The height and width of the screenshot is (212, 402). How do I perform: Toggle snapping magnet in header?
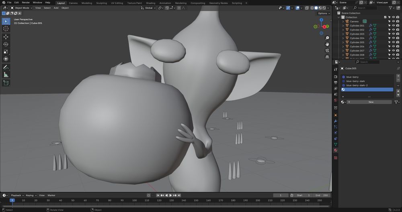pos(167,8)
